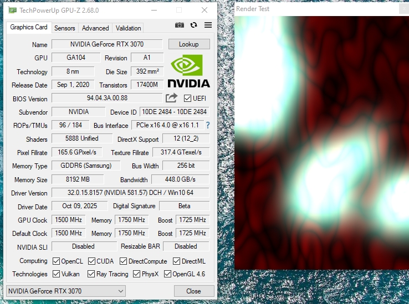
Task: Click the Driver Version field
Action: 130,193
